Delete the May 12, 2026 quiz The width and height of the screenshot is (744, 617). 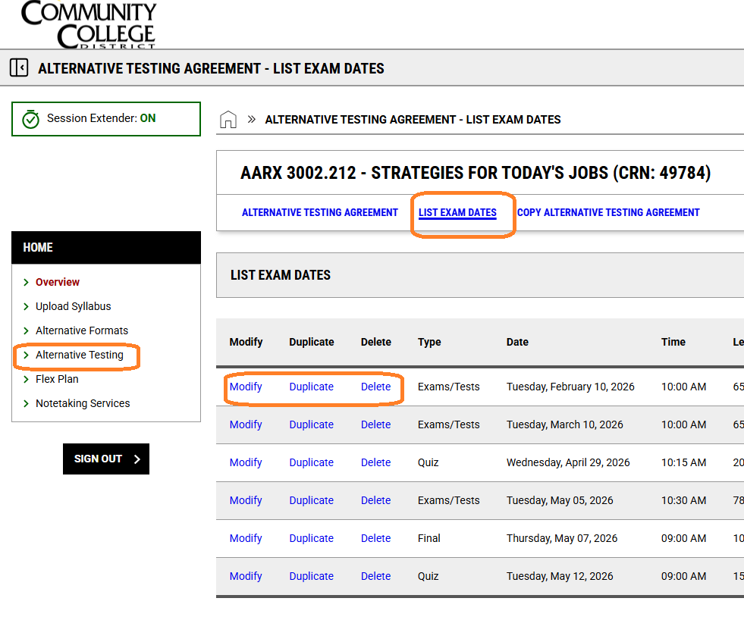[376, 576]
